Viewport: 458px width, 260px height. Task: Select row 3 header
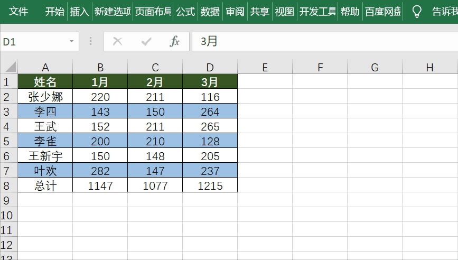pyautogui.click(x=9, y=112)
